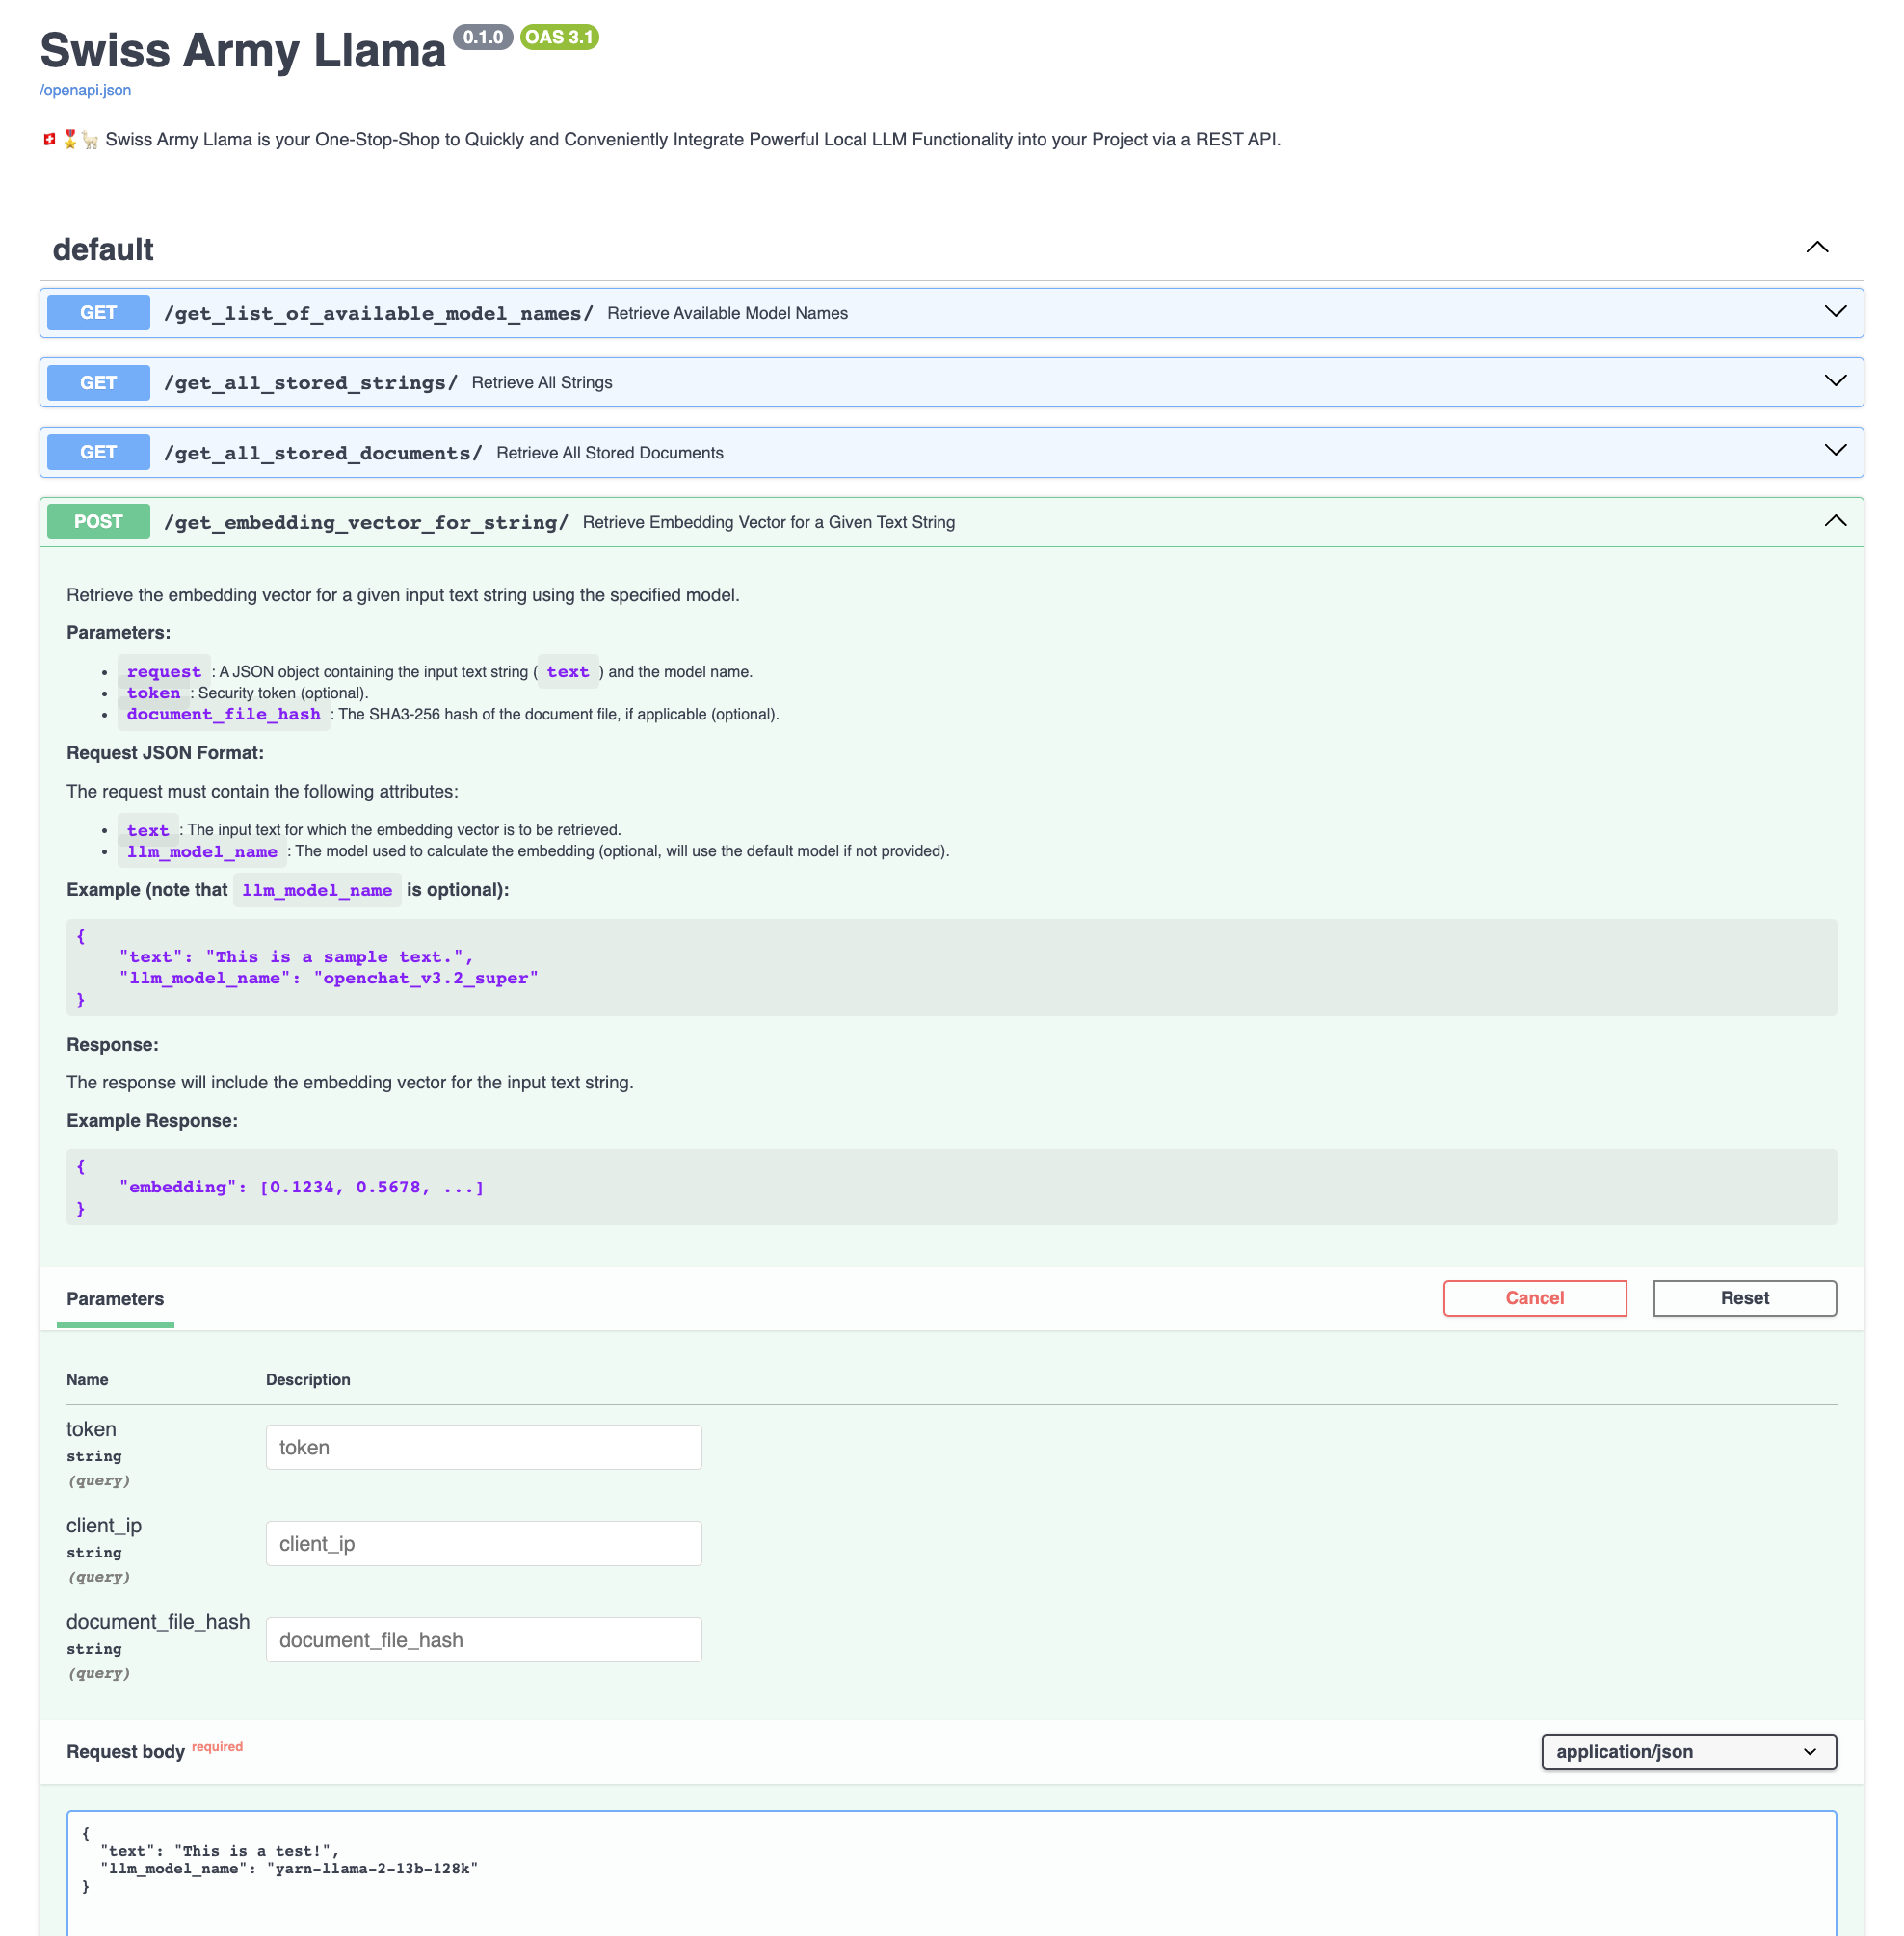The width and height of the screenshot is (1904, 1936).
Task: Focus the document_file_hash input field
Action: (x=483, y=1639)
